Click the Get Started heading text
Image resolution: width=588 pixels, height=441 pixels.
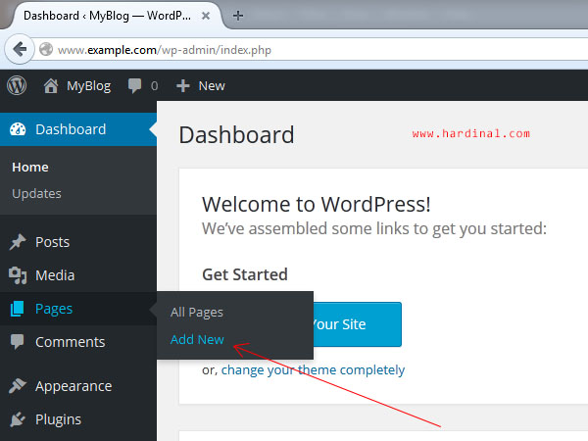point(245,274)
